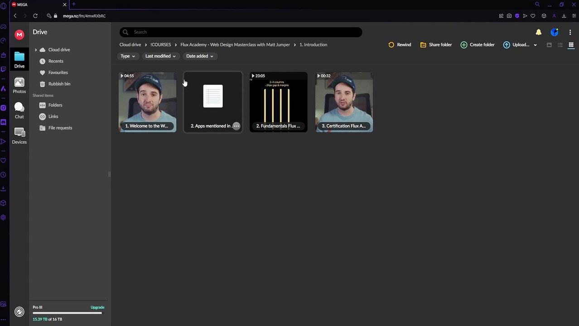
Task: Click the magnifier to search tabs
Action: coord(537,4)
